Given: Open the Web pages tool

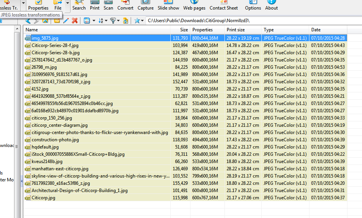Looking at the screenshot, I should tap(194, 5).
